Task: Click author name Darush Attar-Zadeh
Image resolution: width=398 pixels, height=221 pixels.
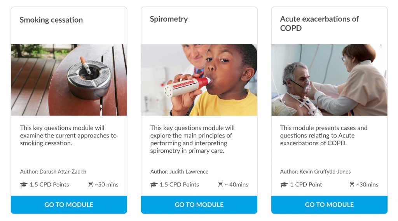Action: point(63,172)
